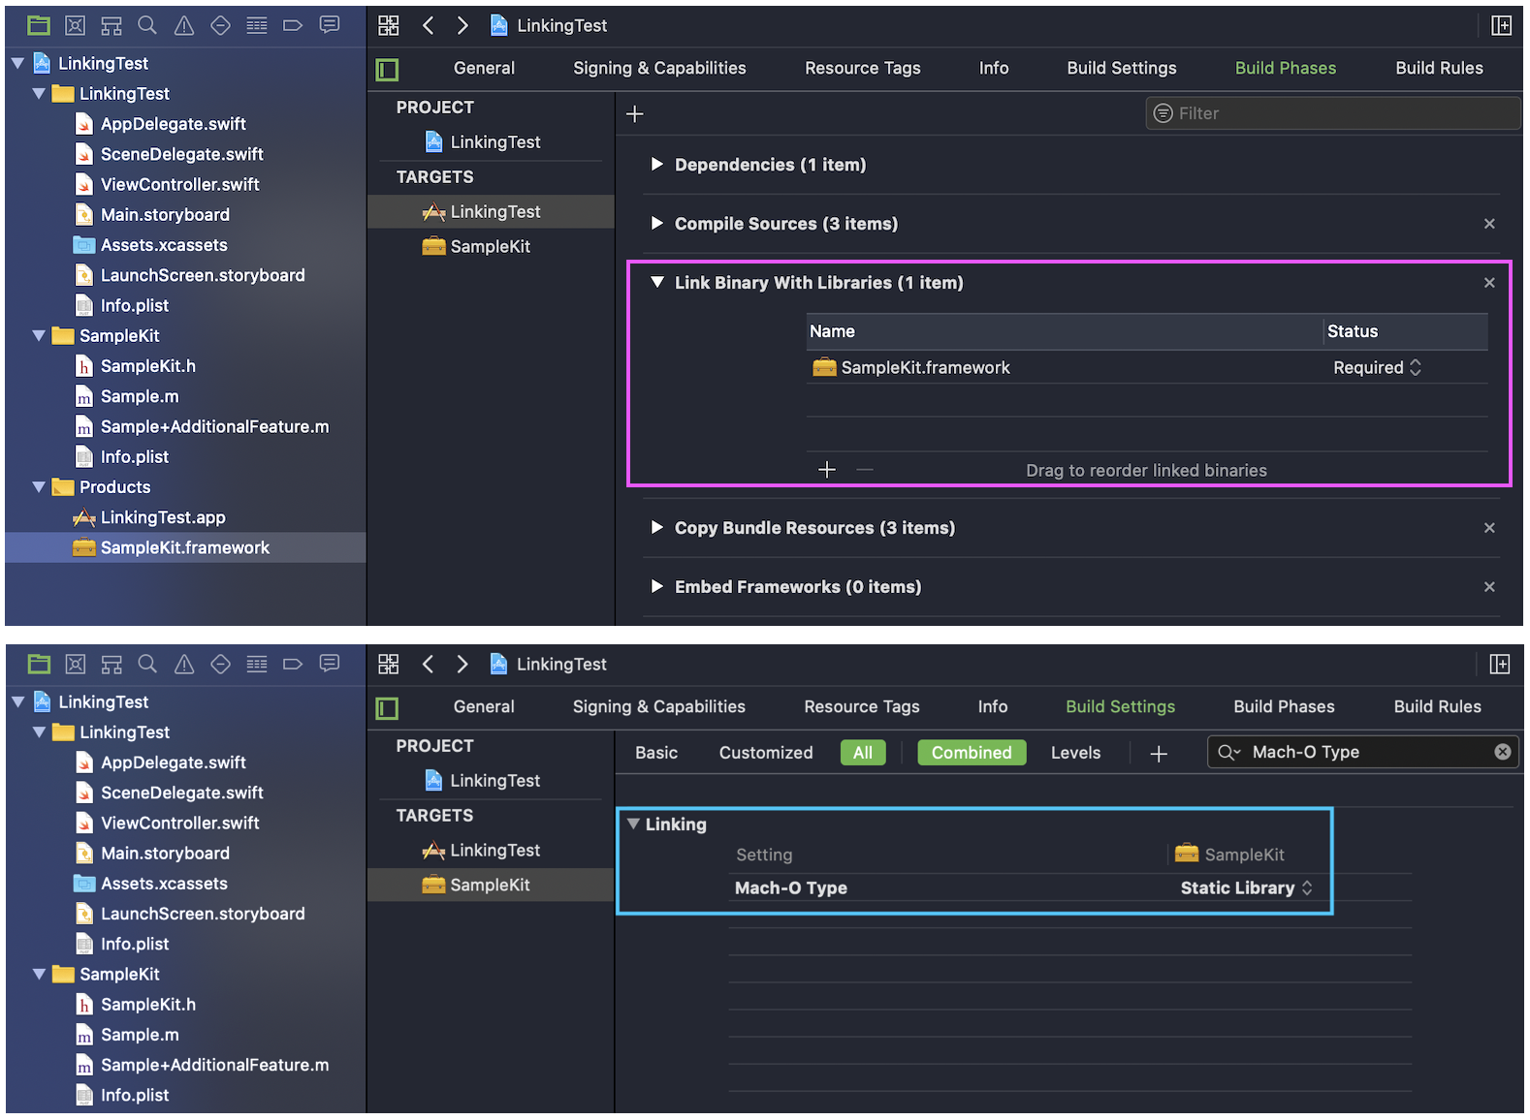Add library with plus under Link Binary
Image resolution: width=1530 pixels, height=1120 pixels.
[827, 470]
